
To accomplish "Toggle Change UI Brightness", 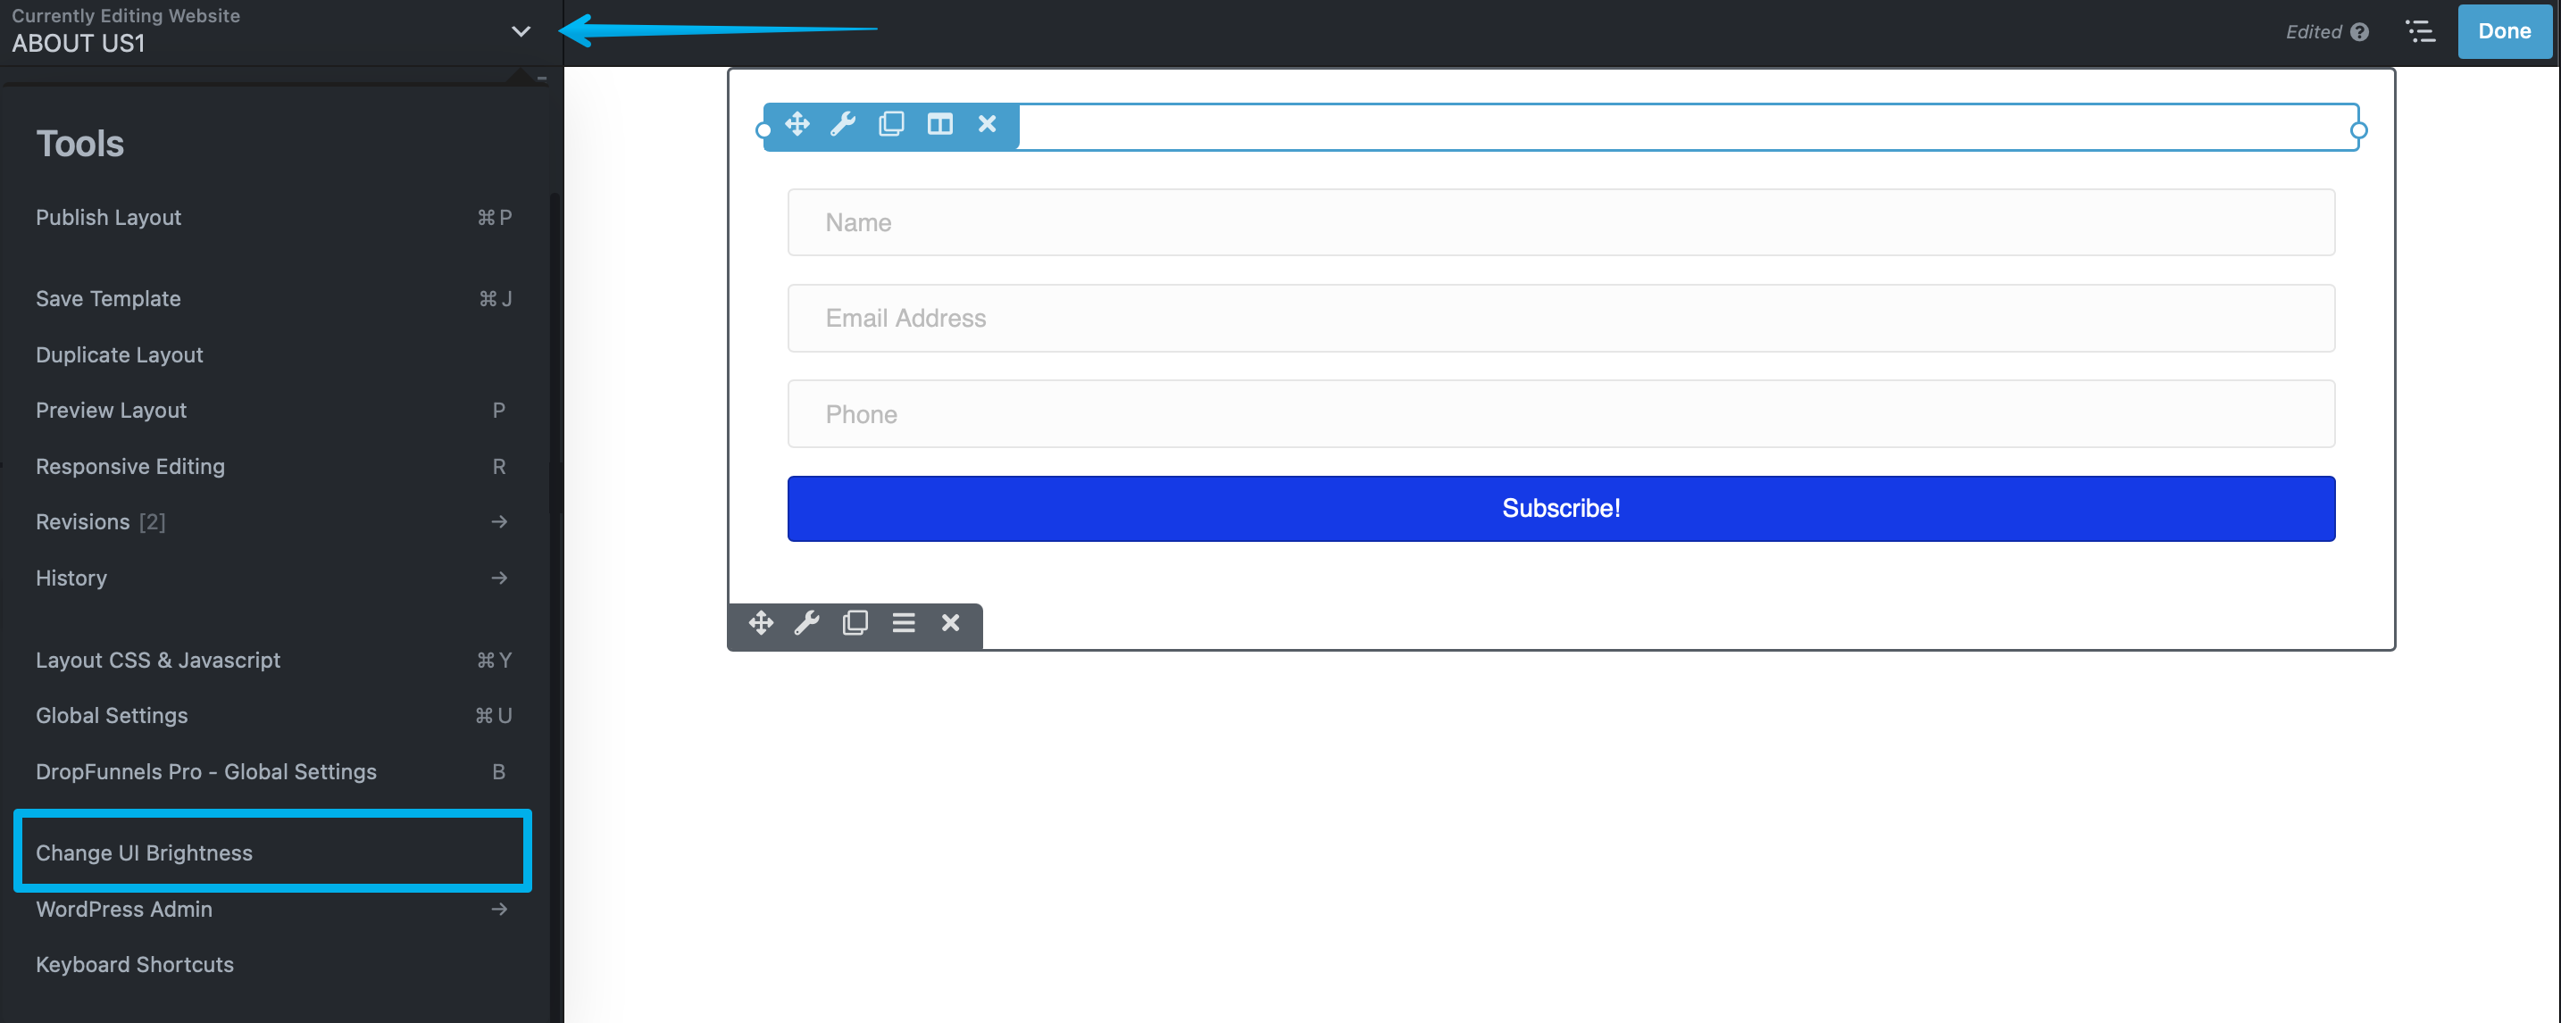I will tap(273, 853).
